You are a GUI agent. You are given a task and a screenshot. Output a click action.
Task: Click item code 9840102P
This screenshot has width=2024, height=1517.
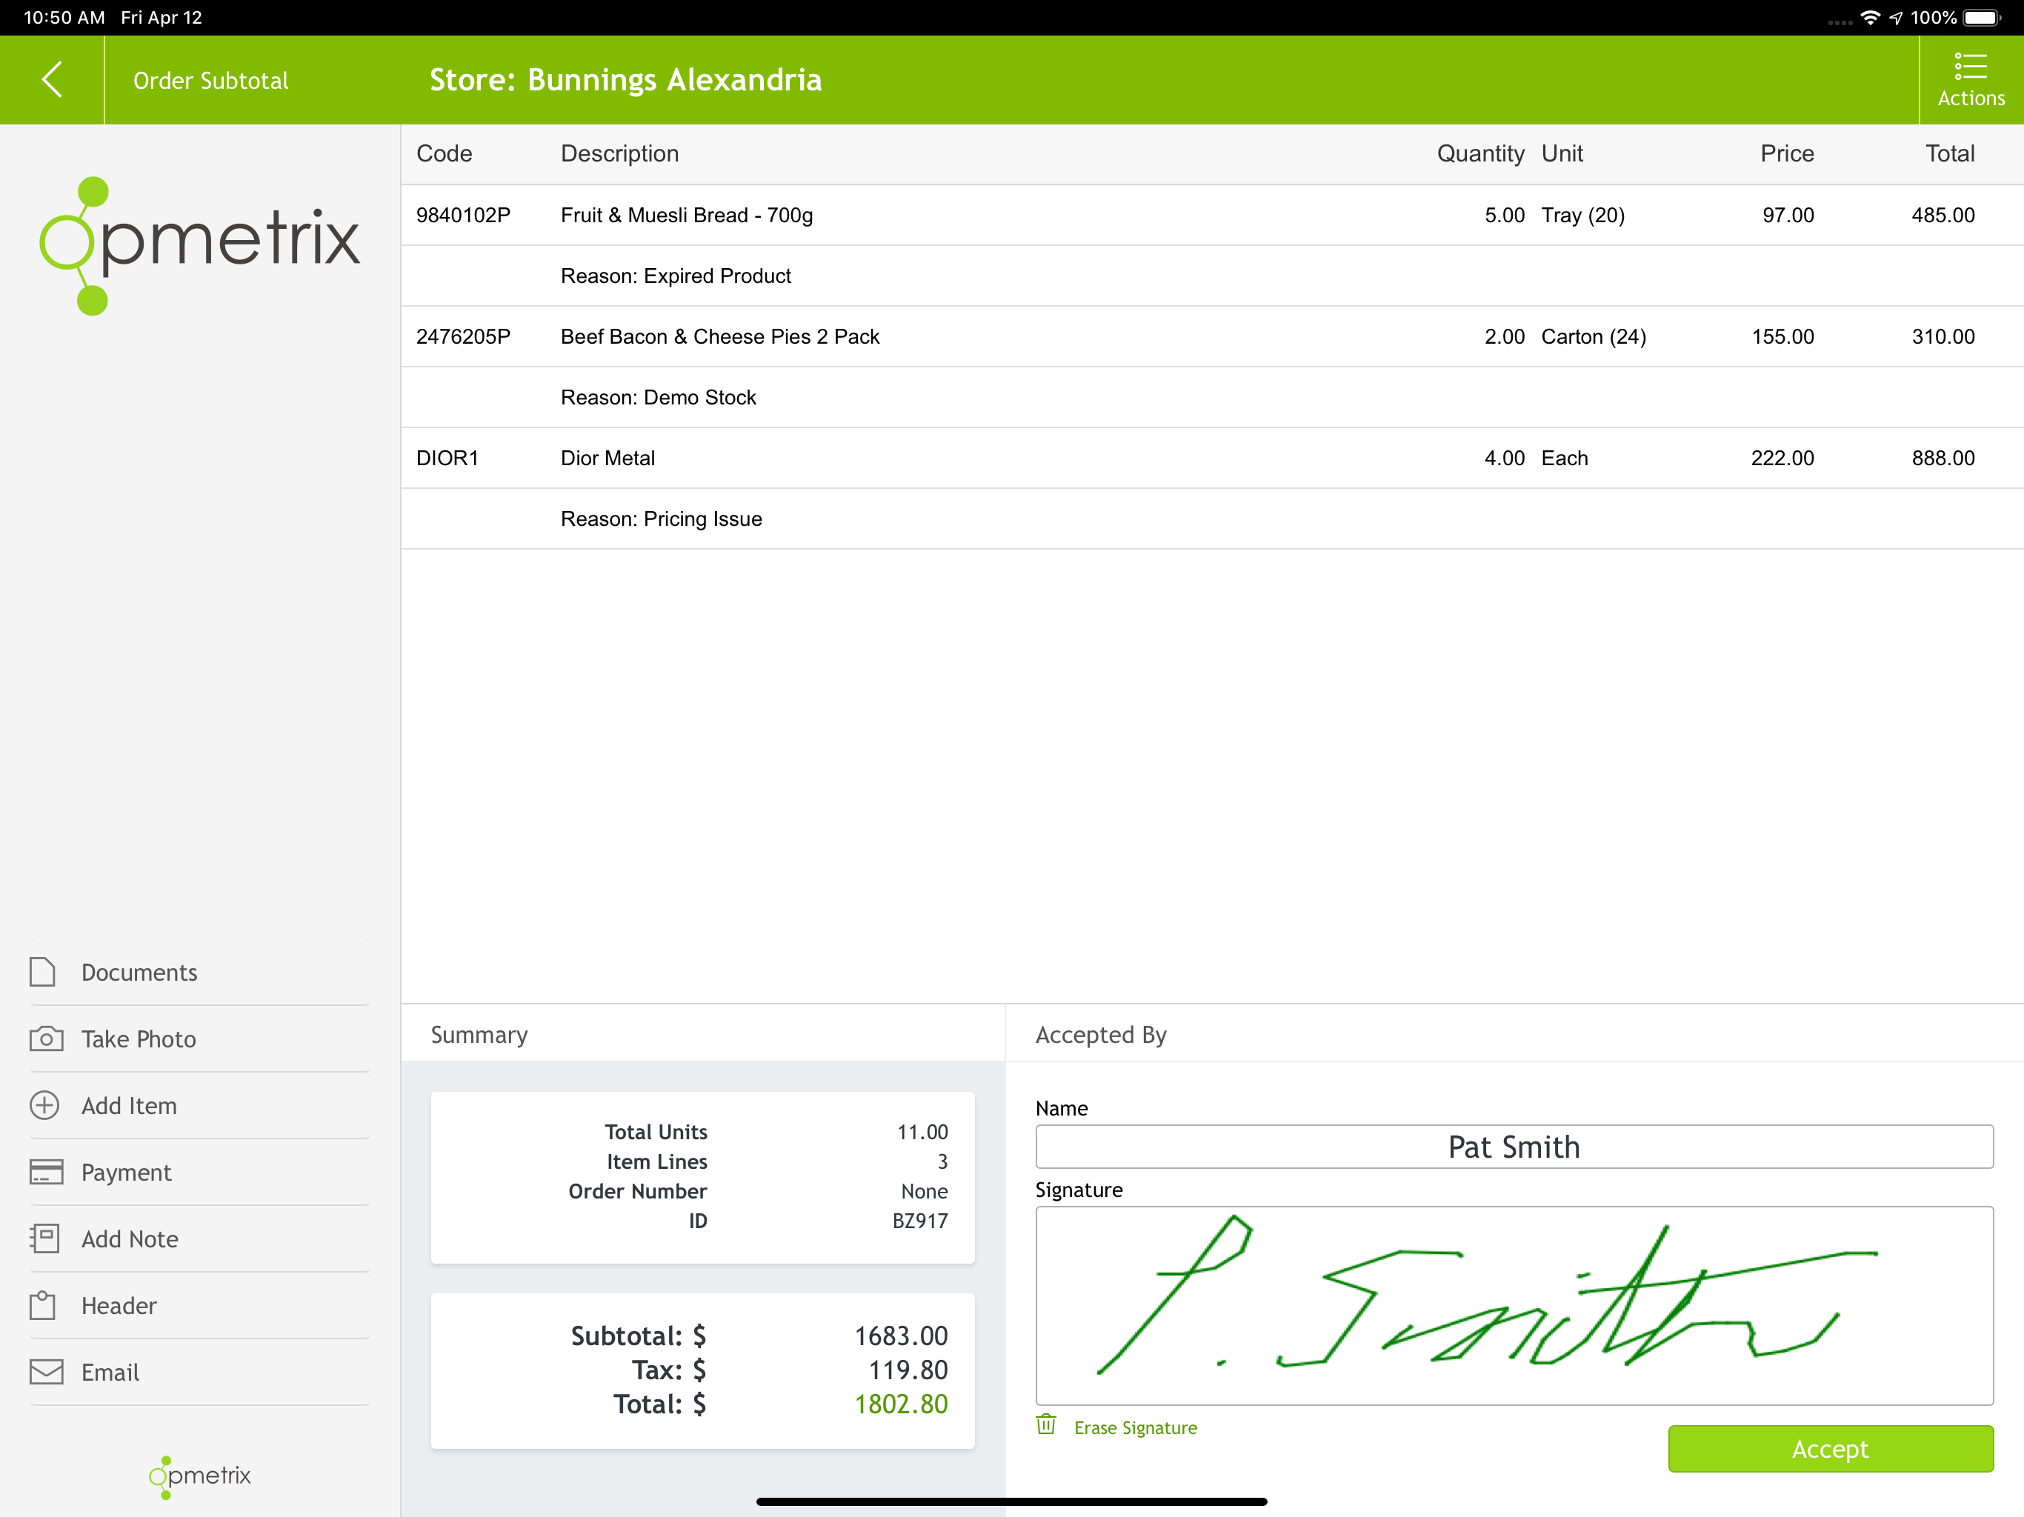coord(463,215)
